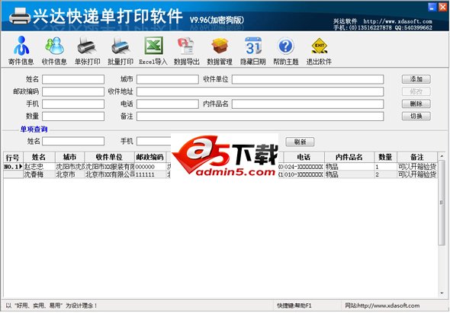Click the 添加 button

(x=416, y=79)
